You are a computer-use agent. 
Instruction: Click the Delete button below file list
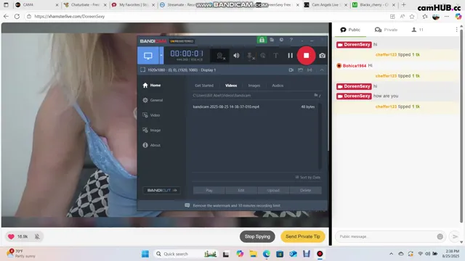305,190
